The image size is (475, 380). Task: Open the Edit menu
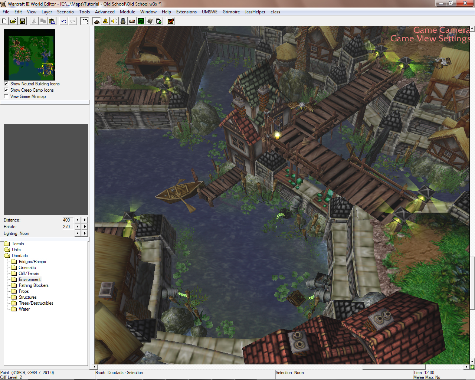18,12
